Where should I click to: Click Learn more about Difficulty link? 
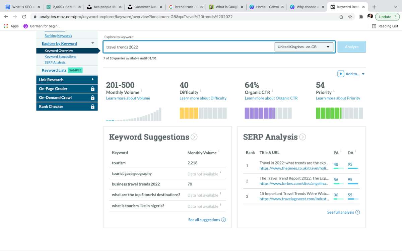coord(203,98)
